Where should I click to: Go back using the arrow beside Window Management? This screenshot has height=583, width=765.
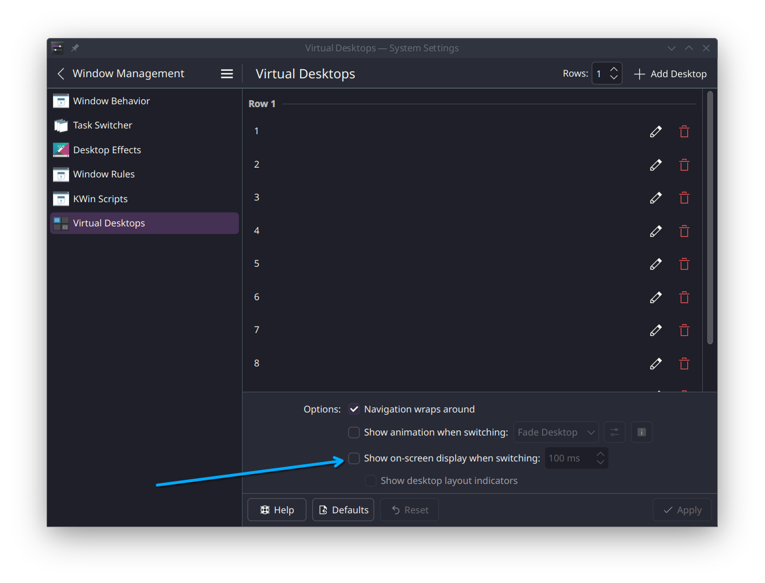coord(61,74)
